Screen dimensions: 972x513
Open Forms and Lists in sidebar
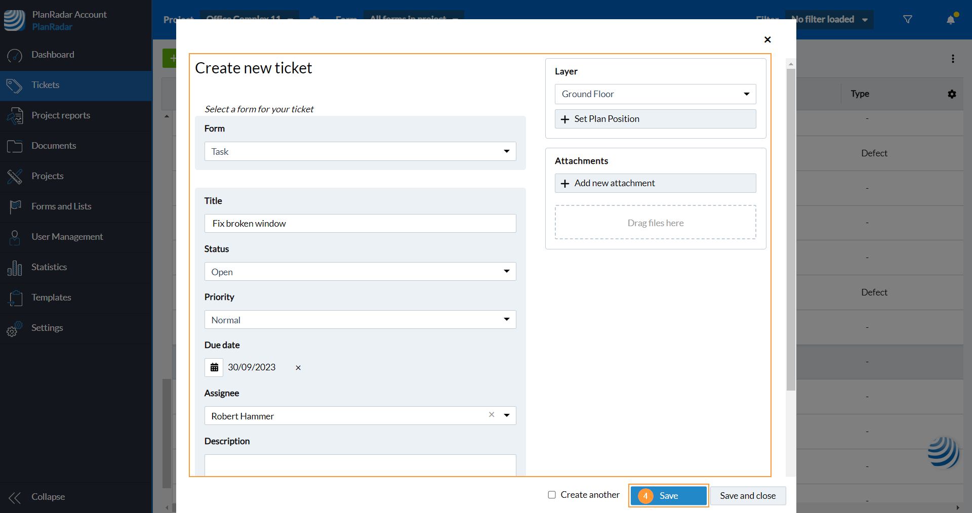[x=61, y=206]
